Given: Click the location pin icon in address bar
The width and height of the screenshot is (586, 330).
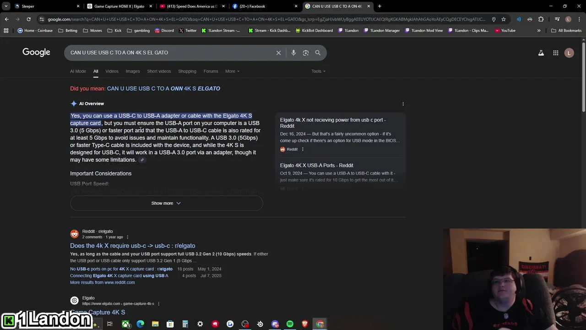Looking at the screenshot, I should (494, 19).
